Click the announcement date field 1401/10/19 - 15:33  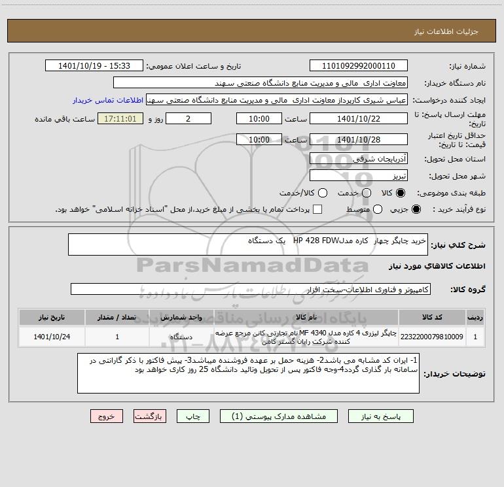(94, 66)
